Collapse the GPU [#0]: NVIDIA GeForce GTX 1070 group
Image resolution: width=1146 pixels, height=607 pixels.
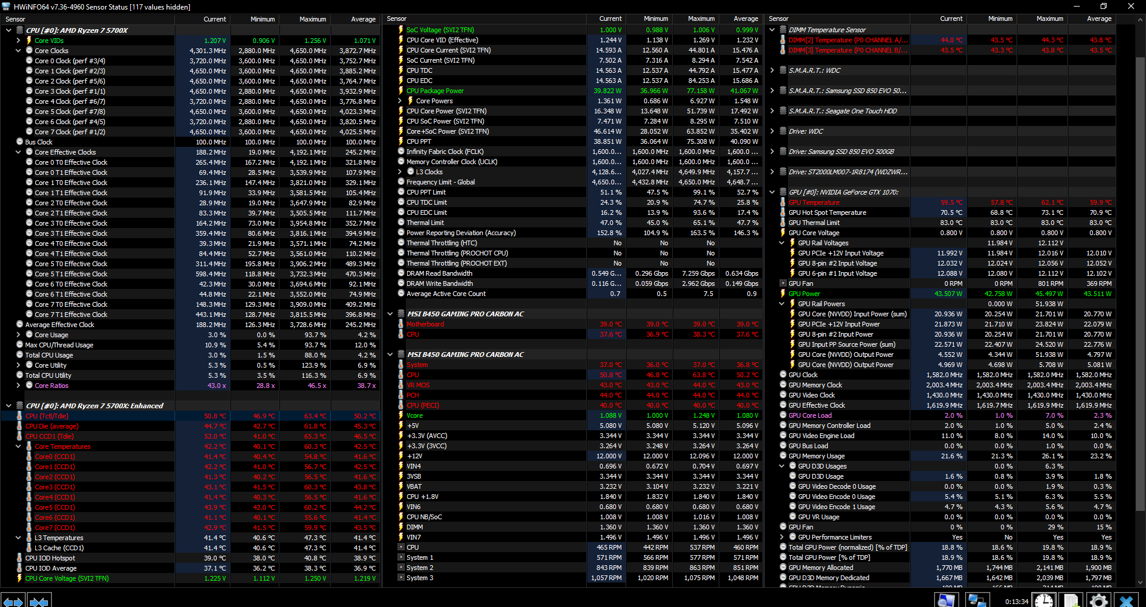click(772, 192)
